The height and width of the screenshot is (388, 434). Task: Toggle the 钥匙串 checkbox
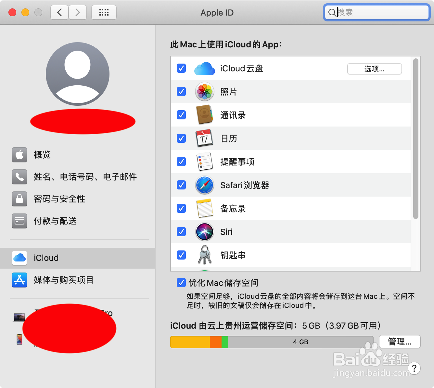coord(181,255)
